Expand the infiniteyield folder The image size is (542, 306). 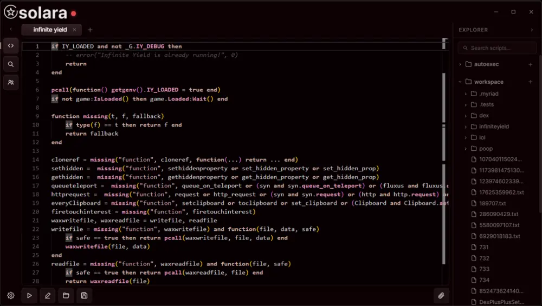tap(466, 127)
